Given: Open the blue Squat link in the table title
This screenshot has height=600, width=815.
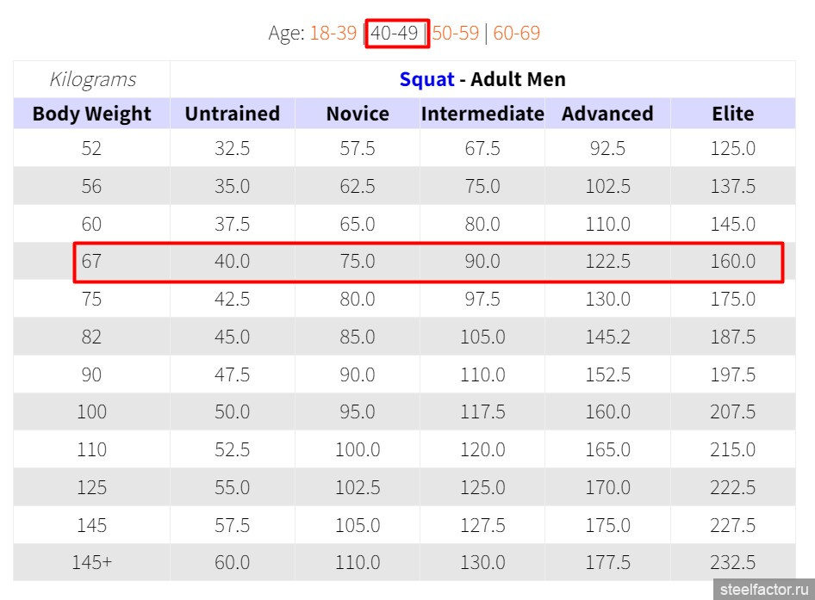Looking at the screenshot, I should 426,79.
